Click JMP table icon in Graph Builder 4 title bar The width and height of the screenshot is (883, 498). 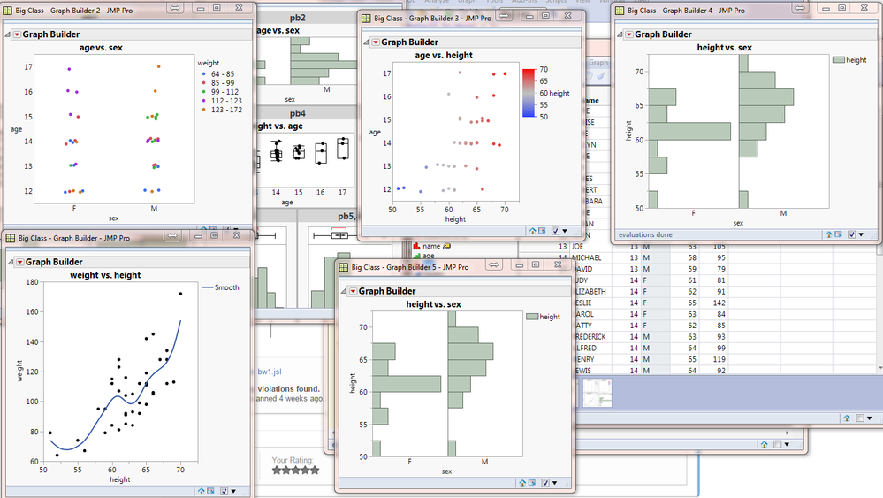coord(620,10)
